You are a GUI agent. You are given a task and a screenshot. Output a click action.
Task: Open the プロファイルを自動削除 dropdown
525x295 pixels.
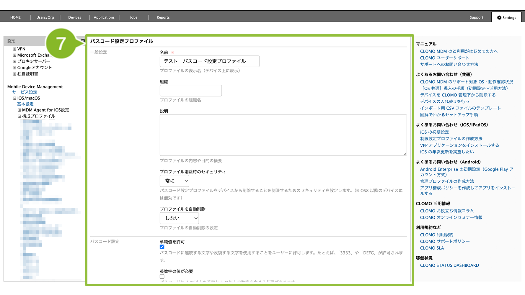179,218
